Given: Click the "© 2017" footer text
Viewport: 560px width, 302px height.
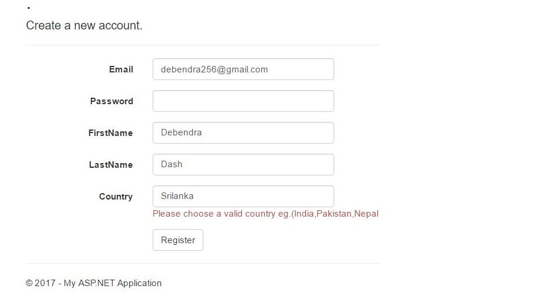Looking at the screenshot, I should click(40, 283).
